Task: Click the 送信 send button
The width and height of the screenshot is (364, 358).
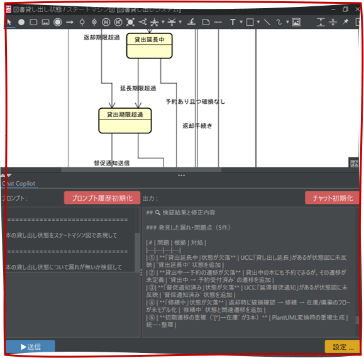Action: pos(30,347)
